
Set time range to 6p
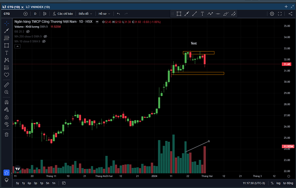(x=30, y=183)
